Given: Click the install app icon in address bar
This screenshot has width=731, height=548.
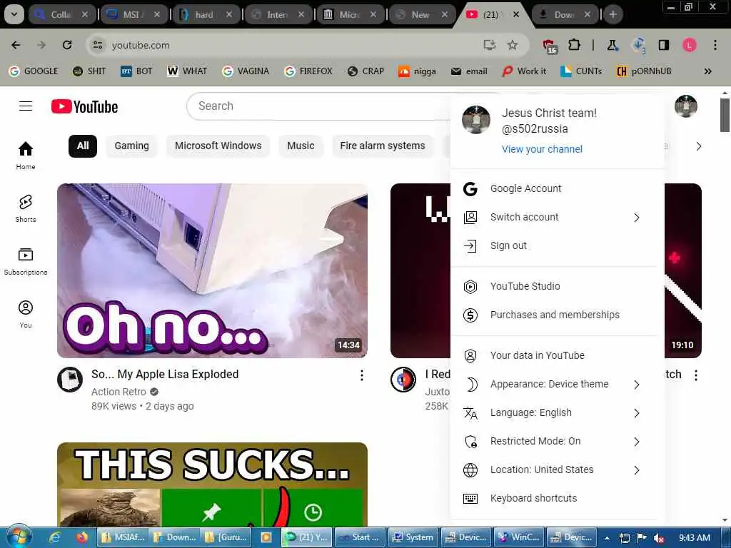Looking at the screenshot, I should point(489,45).
